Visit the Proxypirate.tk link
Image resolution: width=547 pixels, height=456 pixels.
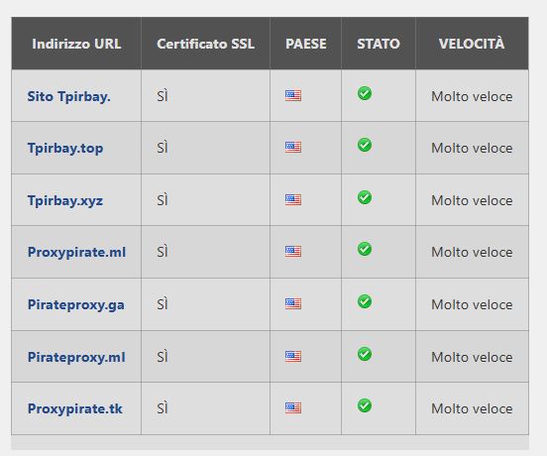click(x=74, y=408)
